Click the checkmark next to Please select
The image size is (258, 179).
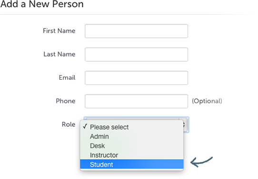pos(85,126)
